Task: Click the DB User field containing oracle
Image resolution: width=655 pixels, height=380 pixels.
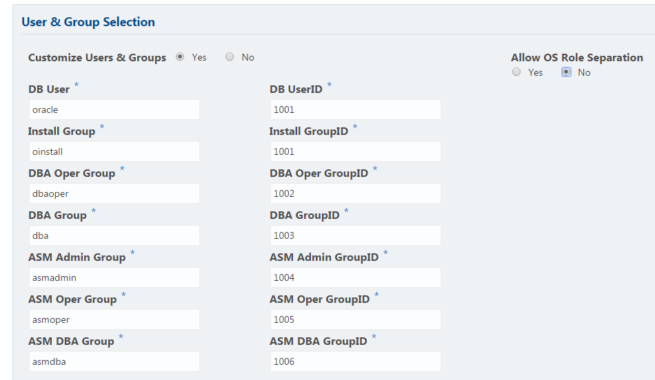Action: (114, 109)
